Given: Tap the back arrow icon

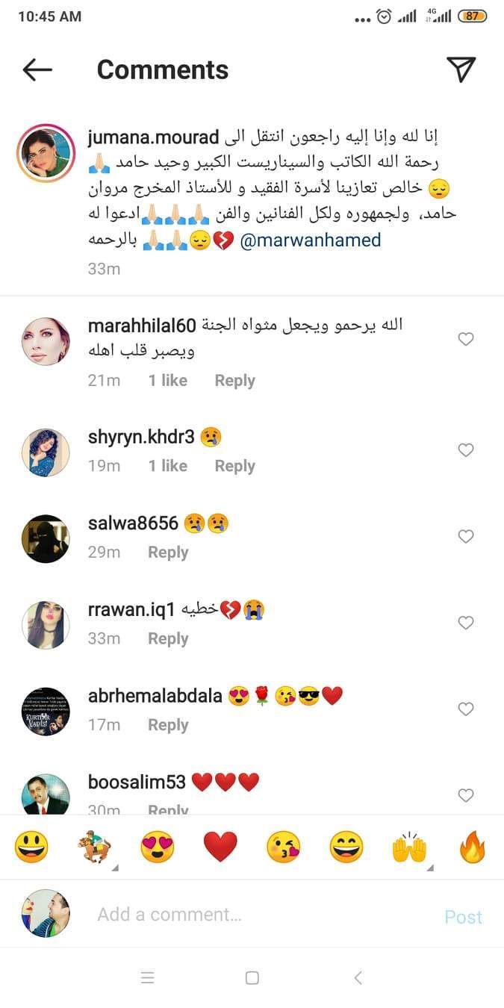Looking at the screenshot, I should point(37,70).
